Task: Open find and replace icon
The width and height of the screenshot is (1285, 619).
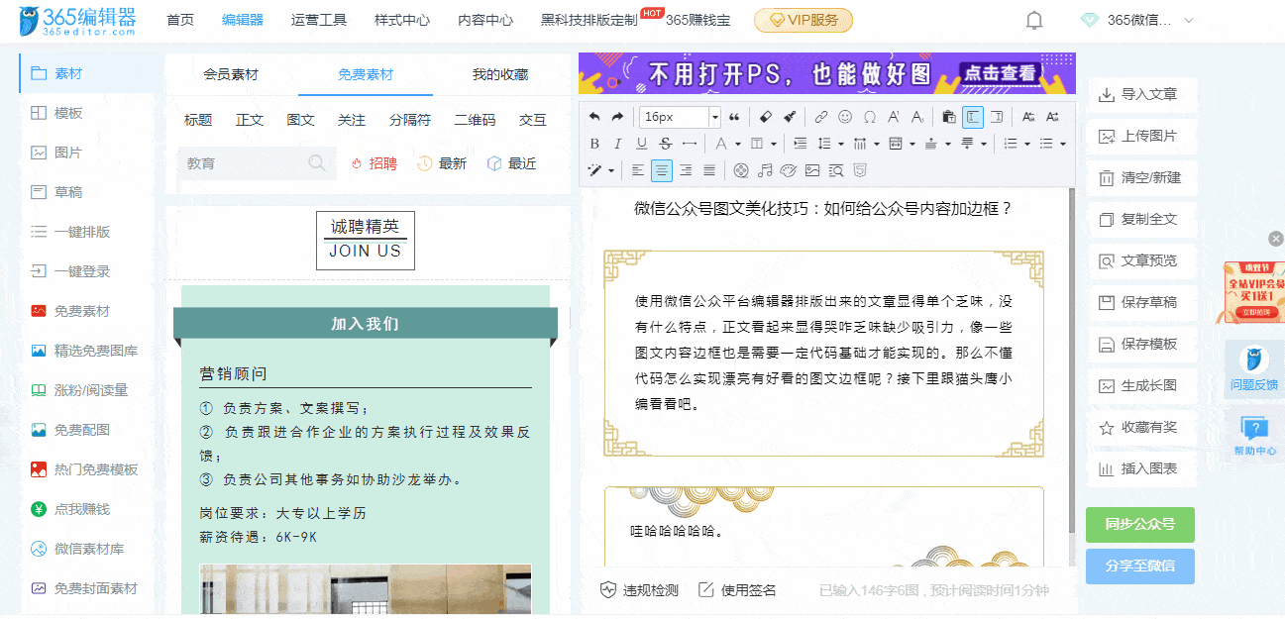Action: click(836, 170)
